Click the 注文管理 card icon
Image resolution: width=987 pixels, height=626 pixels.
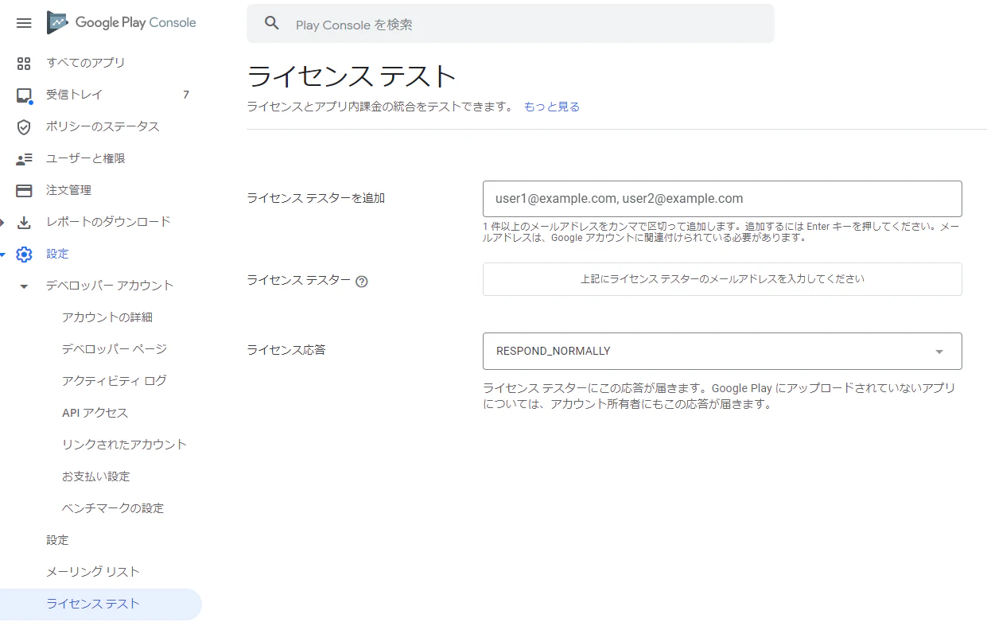(24, 191)
